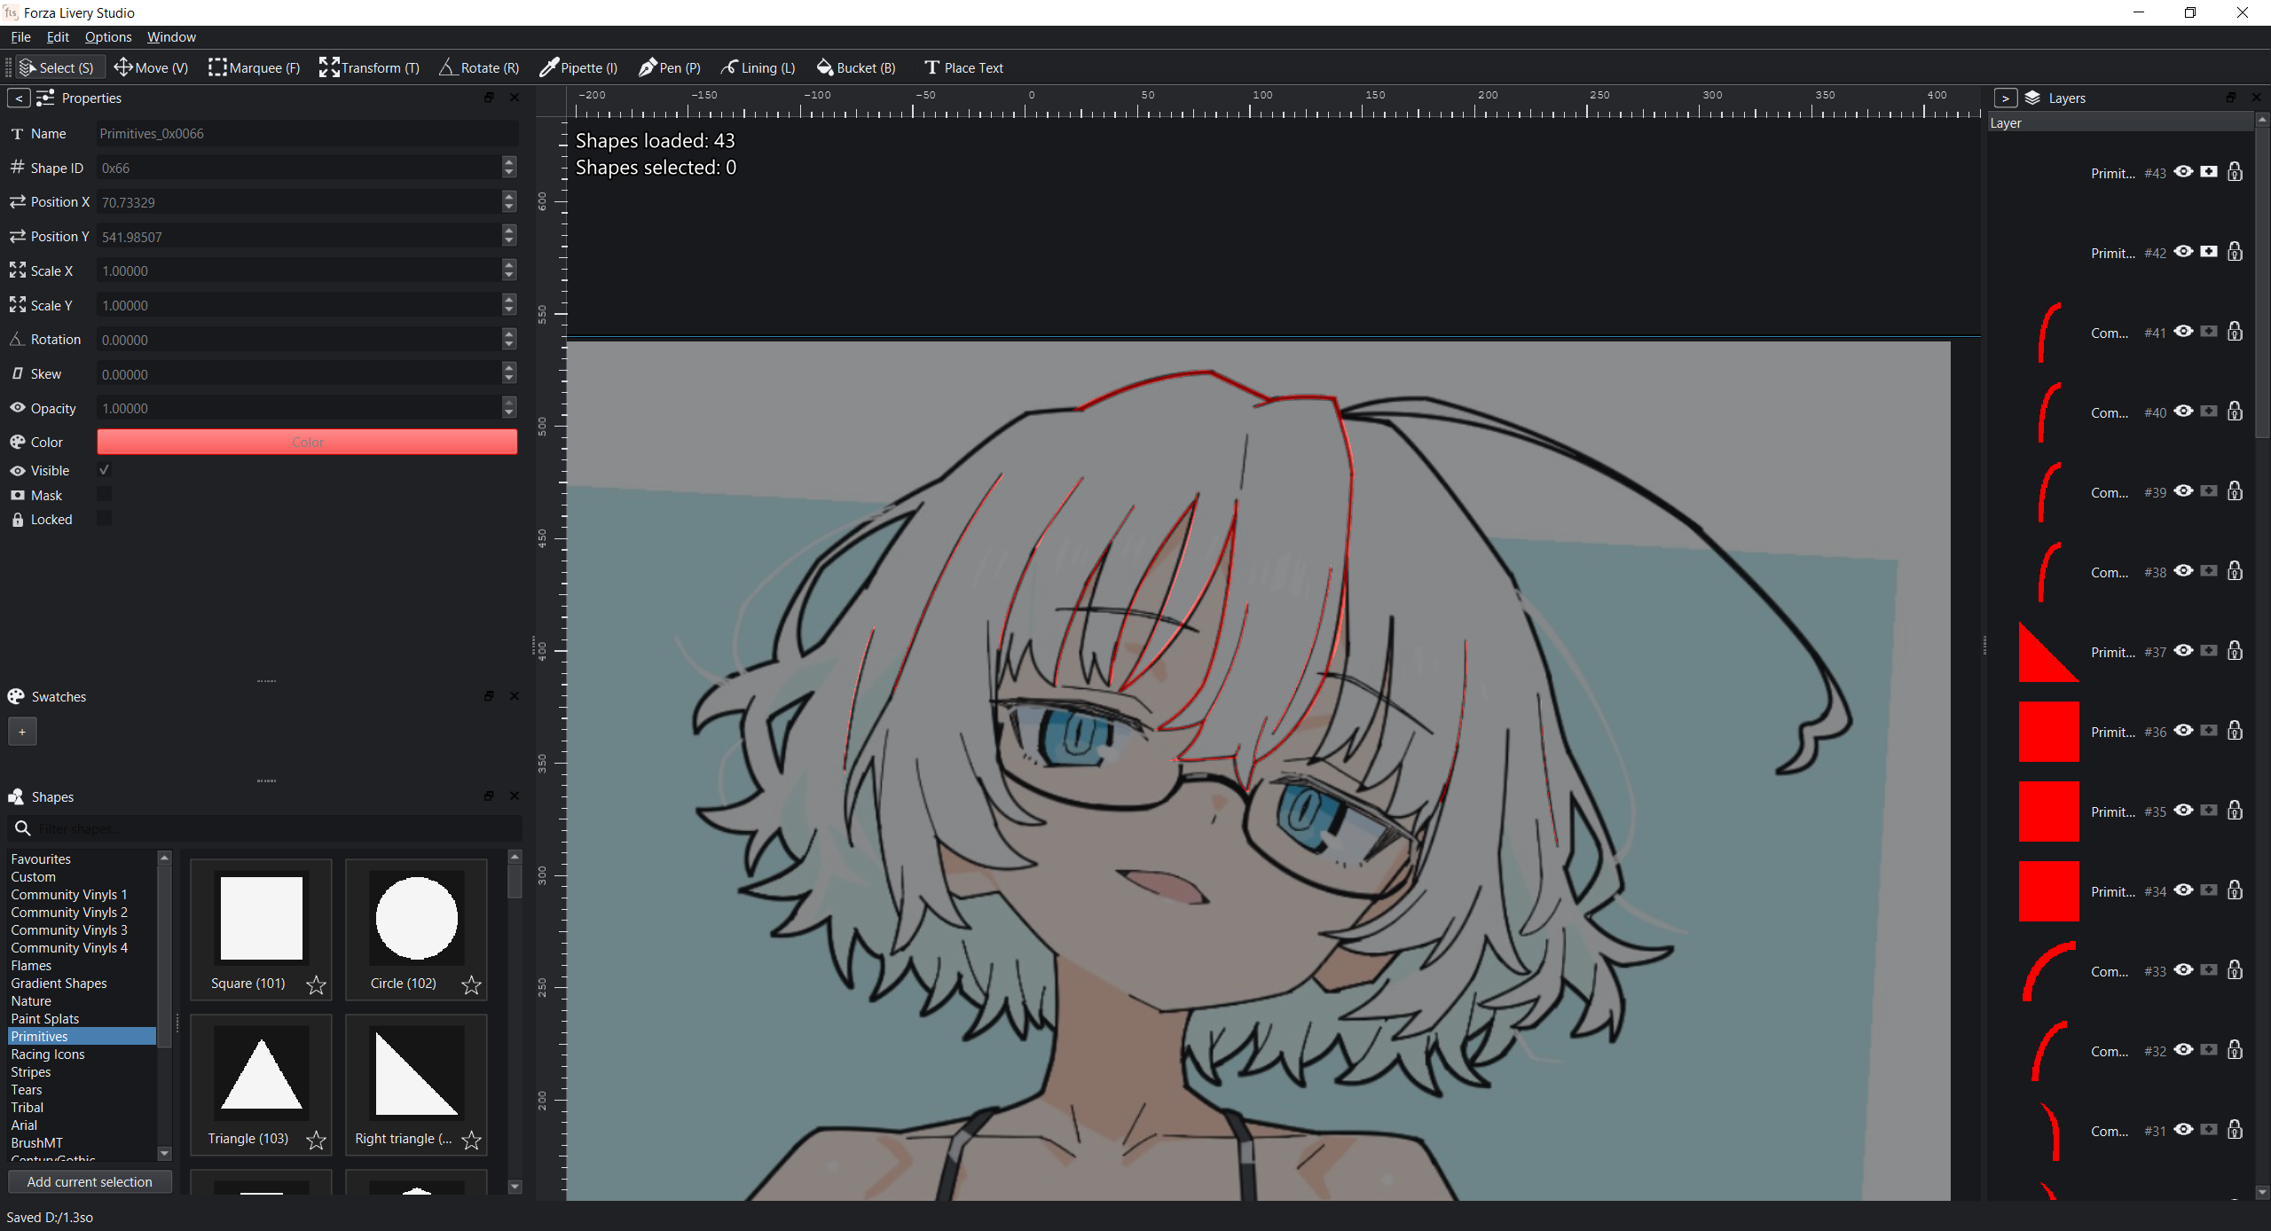The height and width of the screenshot is (1231, 2271).
Task: Hide layer #43 using its eye icon
Action: pyautogui.click(x=2184, y=172)
